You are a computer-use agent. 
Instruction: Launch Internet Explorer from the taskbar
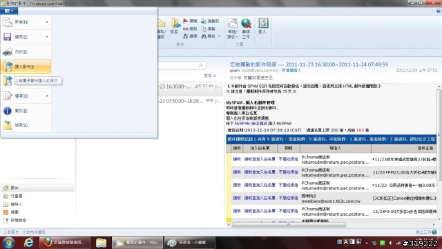click(x=28, y=243)
